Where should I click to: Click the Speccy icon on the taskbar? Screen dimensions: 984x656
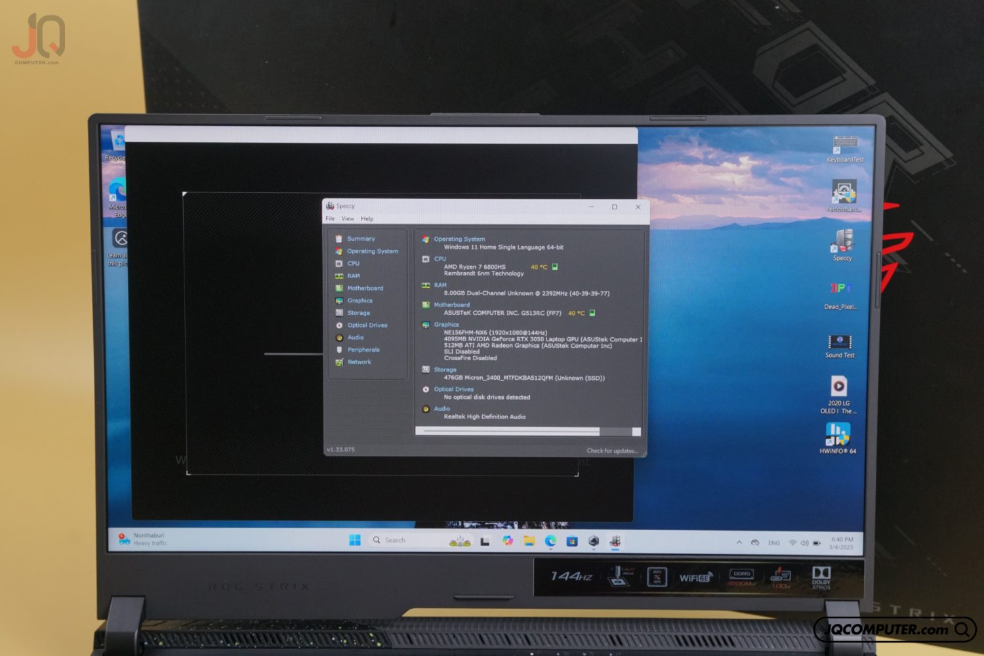[x=615, y=542]
